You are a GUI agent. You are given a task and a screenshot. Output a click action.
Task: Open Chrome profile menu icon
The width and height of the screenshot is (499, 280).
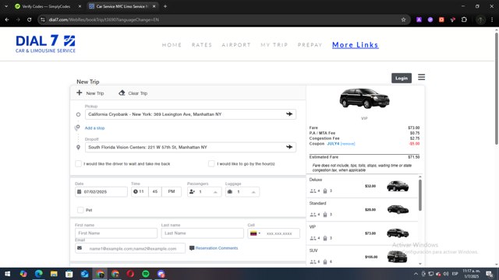click(x=480, y=19)
